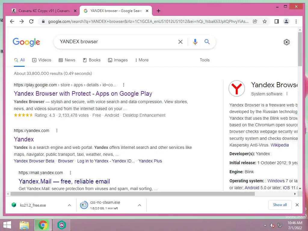
Task: Open Yandex Plus sitelink
Action: 150,161
